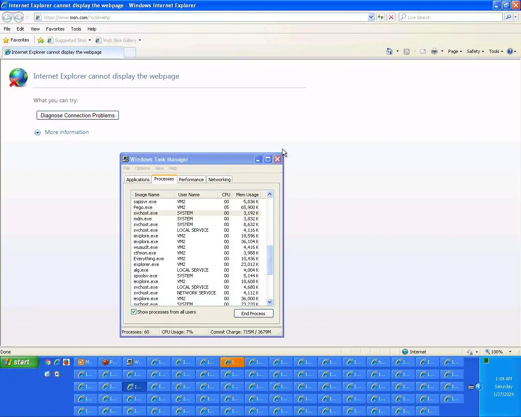Select the Pego.exe process row
Viewport: 521px width, 417px height.
(197, 207)
